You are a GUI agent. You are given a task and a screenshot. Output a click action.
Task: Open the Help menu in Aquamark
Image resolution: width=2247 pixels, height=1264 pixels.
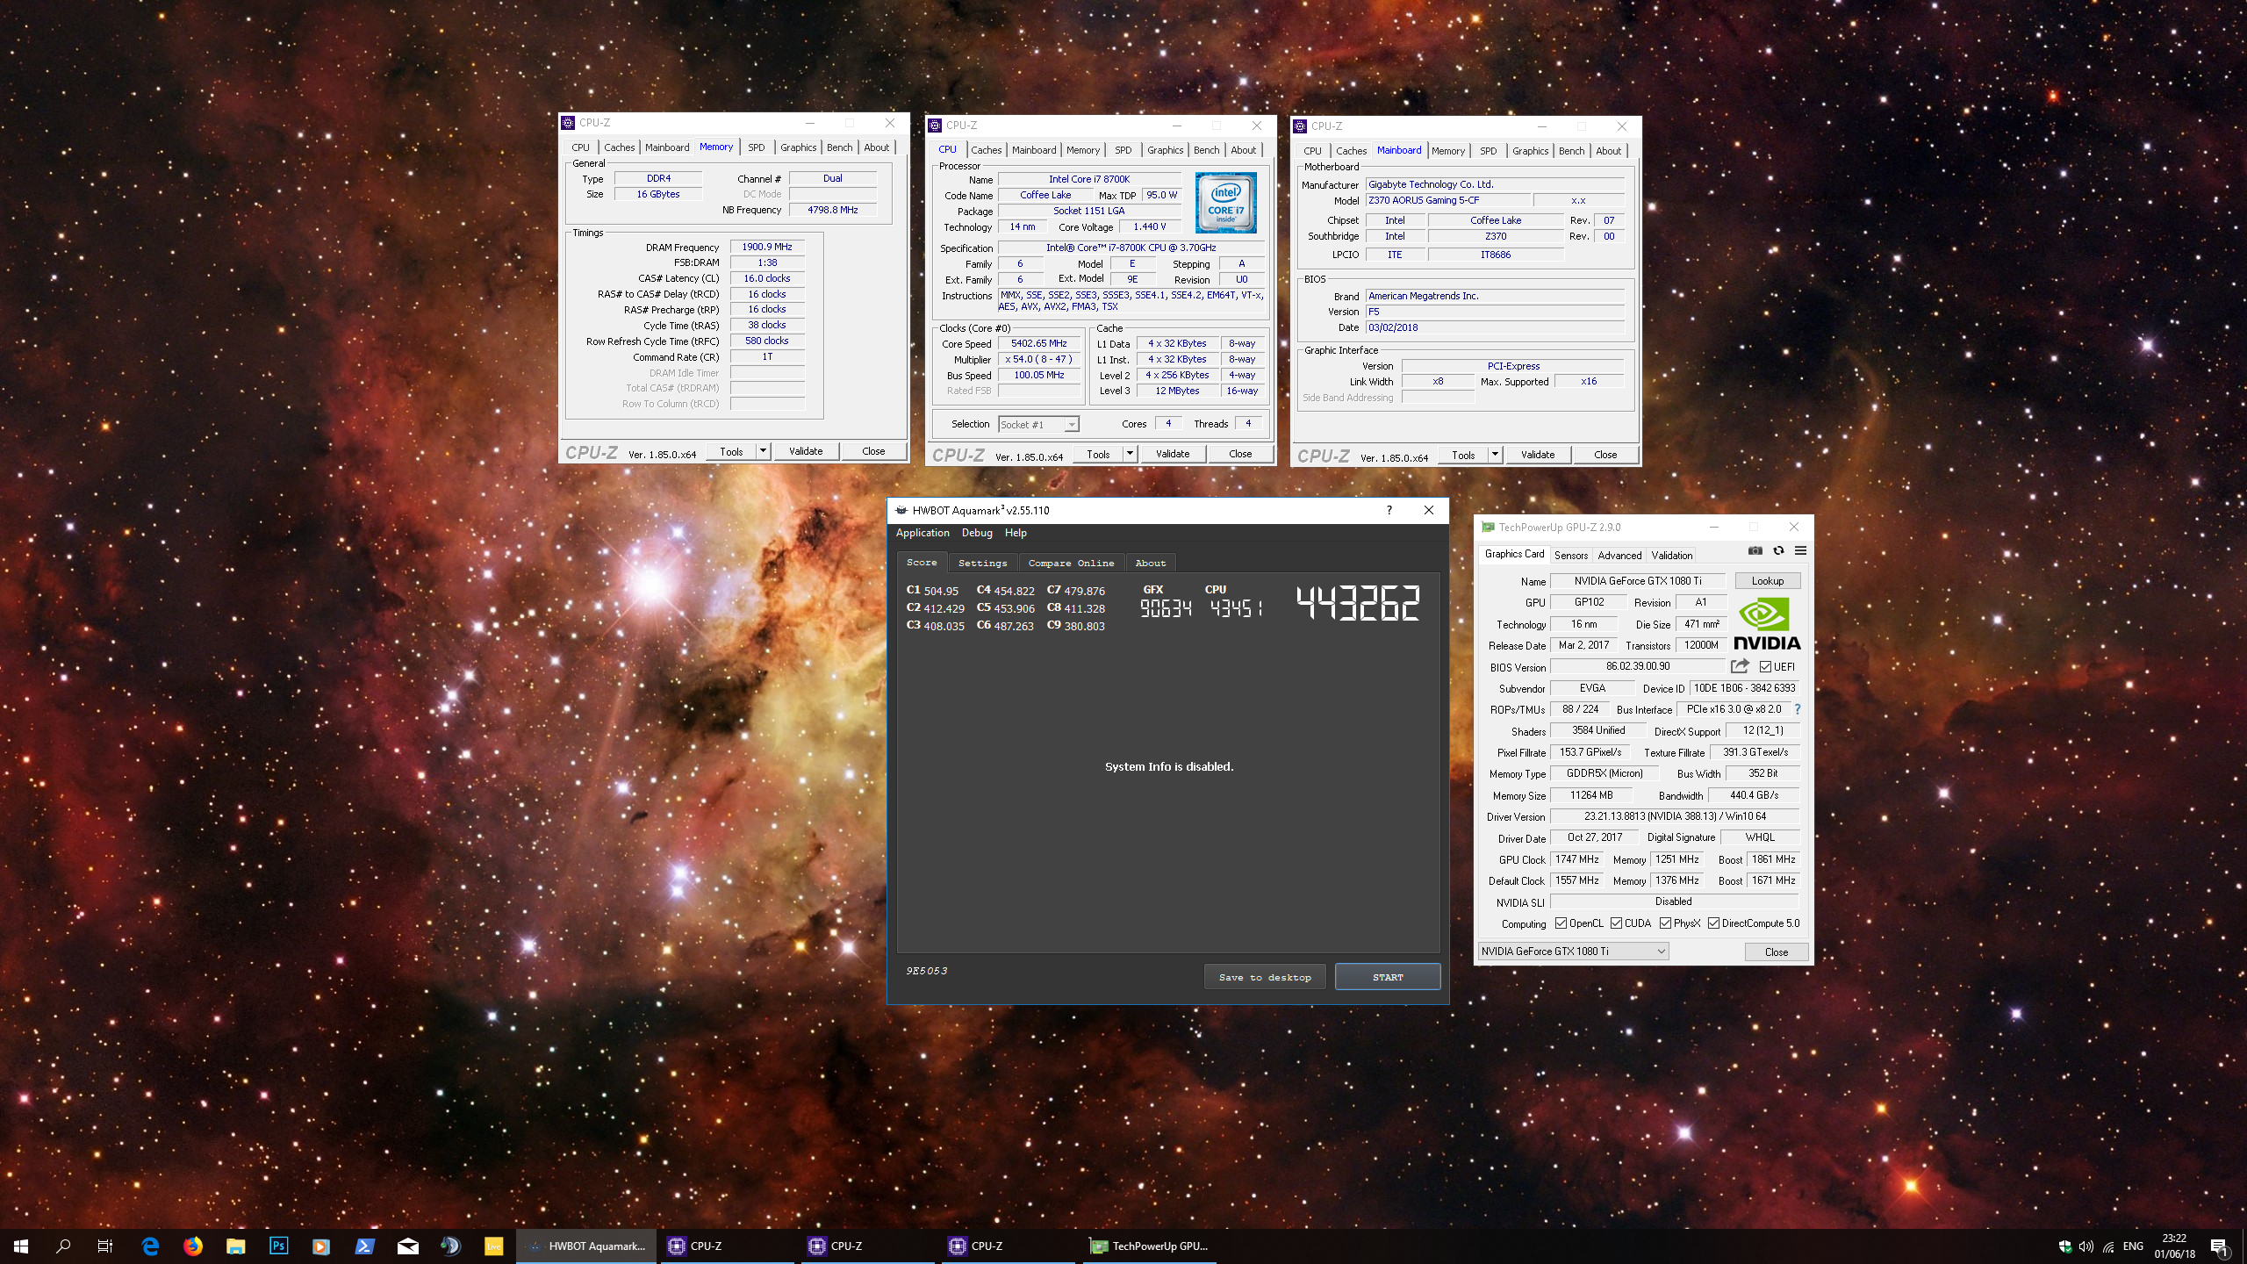(1016, 533)
